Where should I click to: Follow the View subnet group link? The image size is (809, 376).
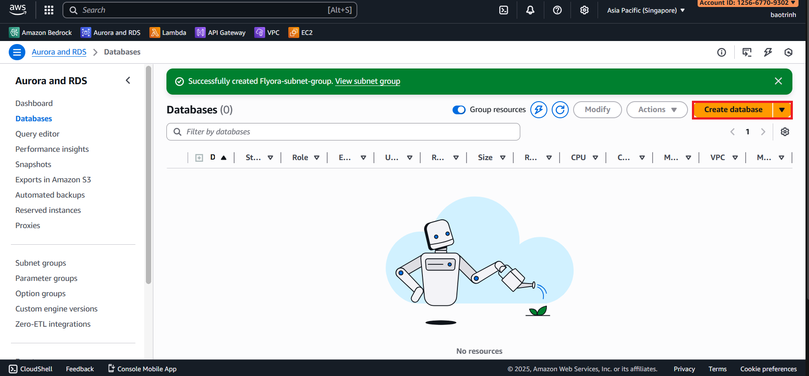[x=367, y=81]
